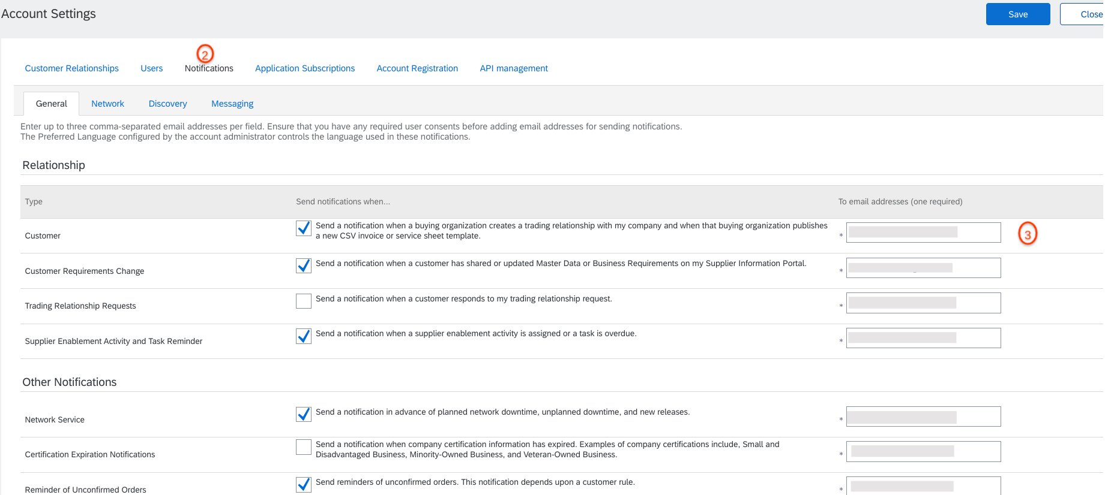Switch to the Discovery sub-tab

[x=168, y=104]
